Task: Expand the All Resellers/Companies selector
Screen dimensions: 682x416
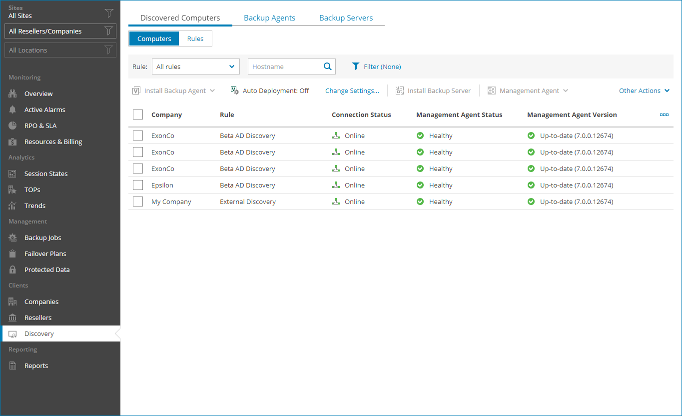Action: point(60,31)
